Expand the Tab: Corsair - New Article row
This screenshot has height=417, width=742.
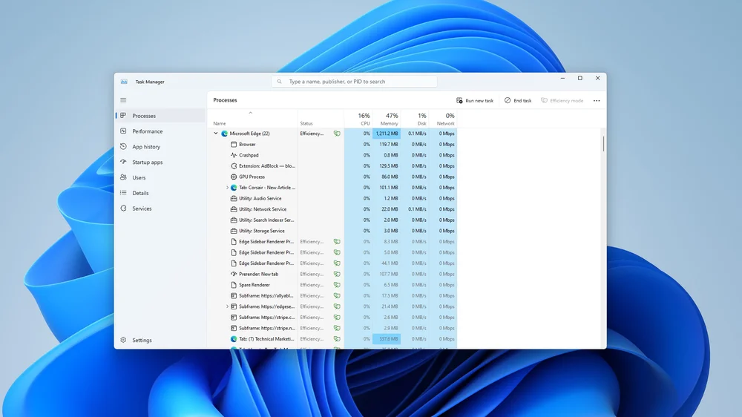click(227, 188)
